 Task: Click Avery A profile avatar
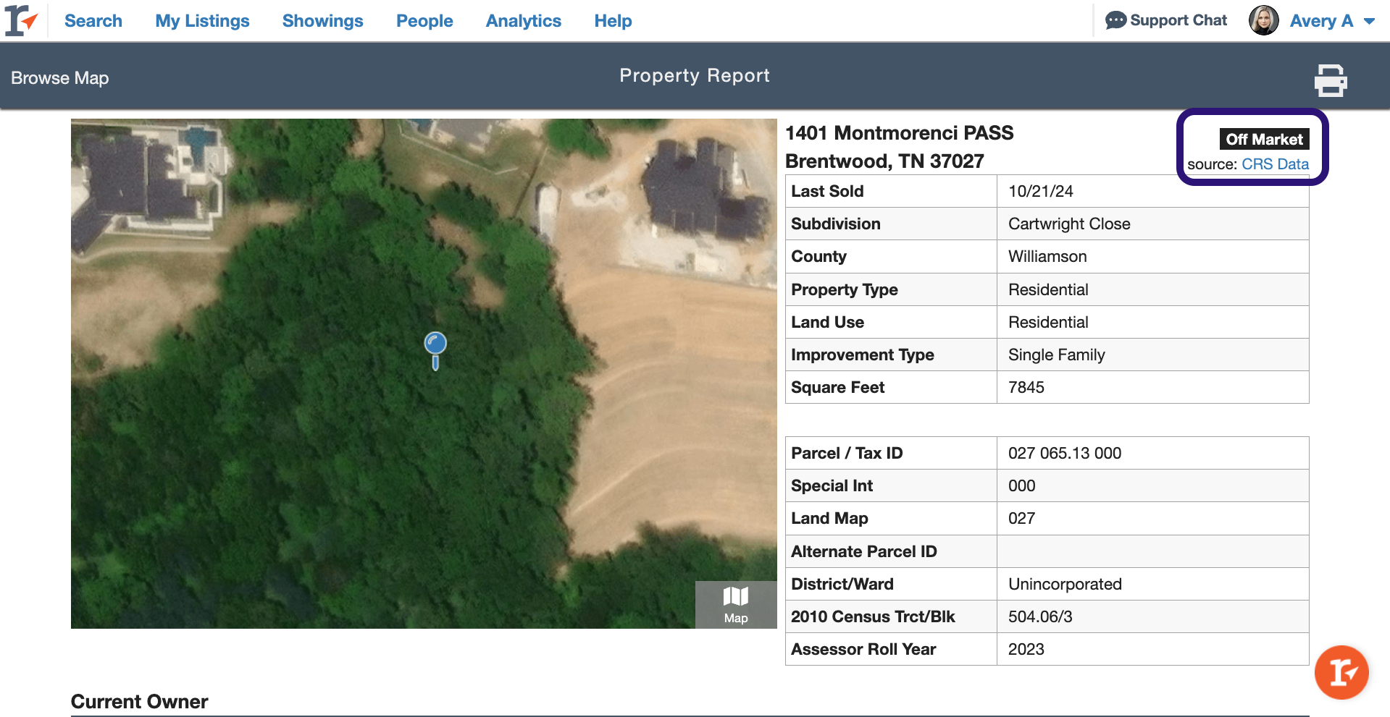(1263, 20)
